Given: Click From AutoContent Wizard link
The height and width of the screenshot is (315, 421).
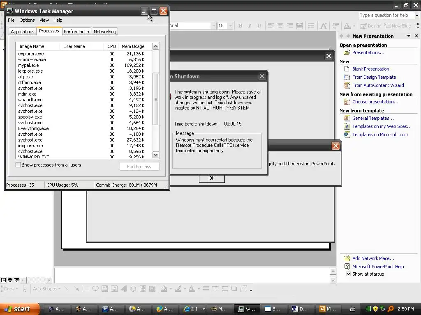Looking at the screenshot, I should [x=378, y=85].
